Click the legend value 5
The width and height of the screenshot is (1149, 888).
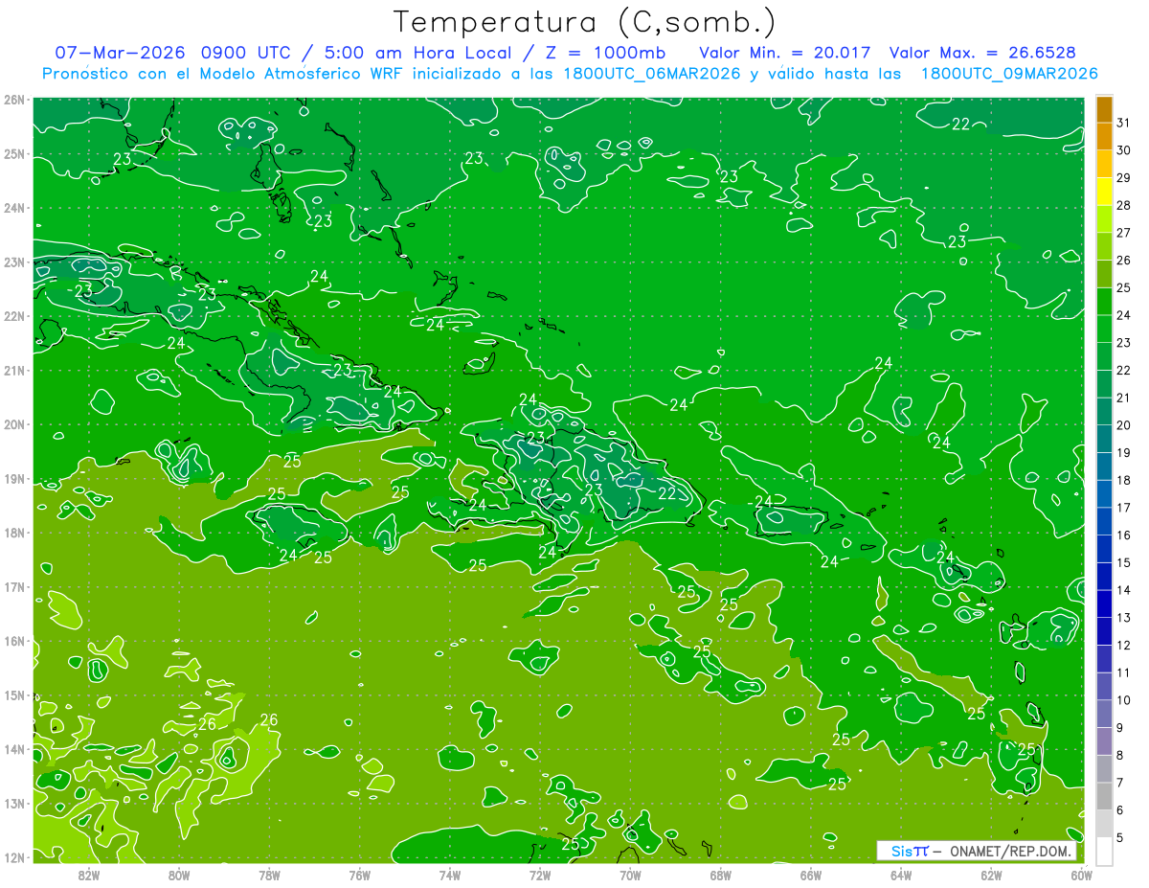(x=1121, y=838)
